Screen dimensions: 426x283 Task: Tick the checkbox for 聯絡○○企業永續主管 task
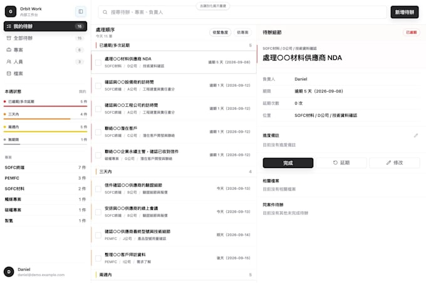98,155
